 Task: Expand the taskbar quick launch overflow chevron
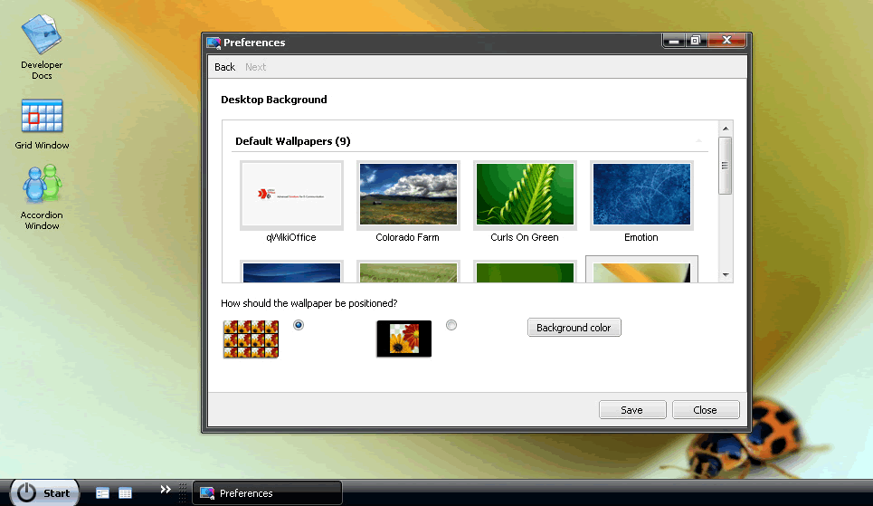(x=166, y=490)
